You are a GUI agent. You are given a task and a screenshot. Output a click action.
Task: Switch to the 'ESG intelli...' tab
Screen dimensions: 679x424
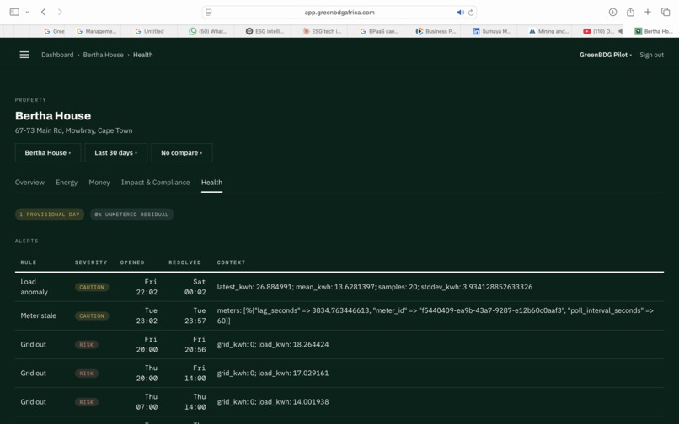coord(263,31)
